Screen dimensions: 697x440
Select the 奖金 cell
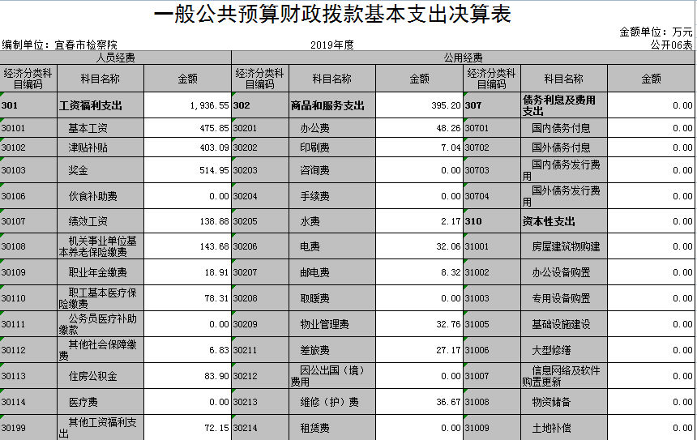point(100,170)
